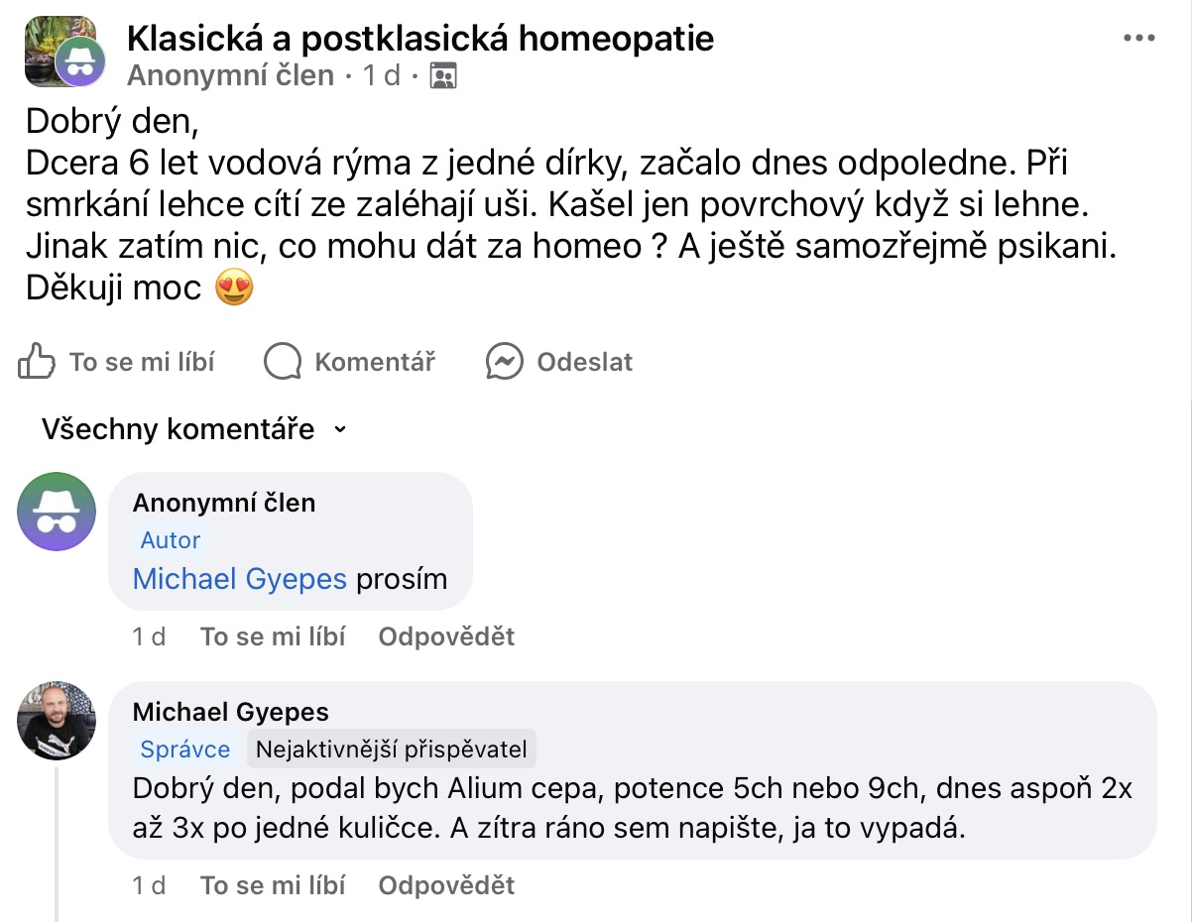1192x922 pixels.
Task: Reply to Michael Gyepes's comment
Action: [x=446, y=885]
